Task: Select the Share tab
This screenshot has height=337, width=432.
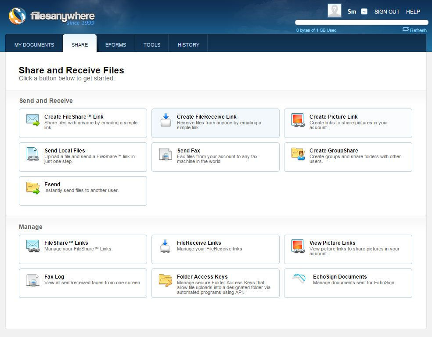Action: coord(79,45)
